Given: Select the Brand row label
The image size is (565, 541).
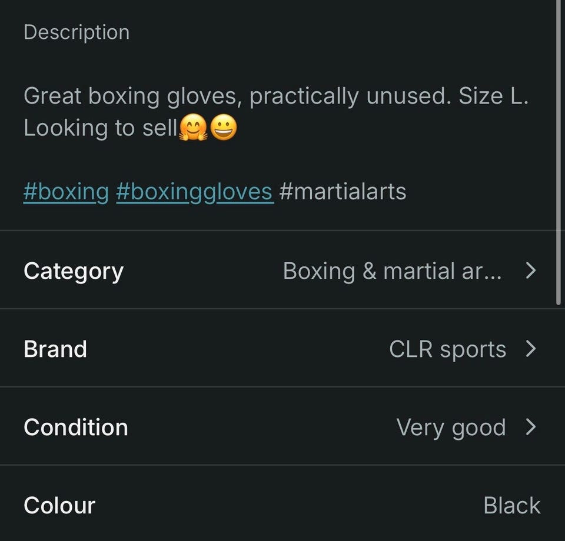Looking at the screenshot, I should 55,349.
